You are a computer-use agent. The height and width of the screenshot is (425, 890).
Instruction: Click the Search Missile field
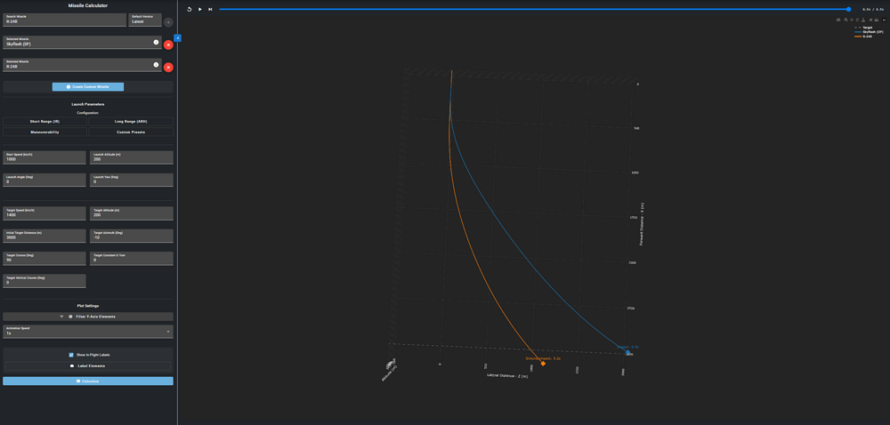(x=65, y=20)
